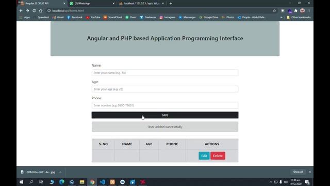Open the Speedtest bookmark
This screenshot has width=330, height=186.
click(41, 17)
